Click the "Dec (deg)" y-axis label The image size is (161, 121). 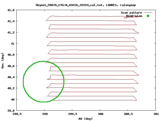[3, 60]
